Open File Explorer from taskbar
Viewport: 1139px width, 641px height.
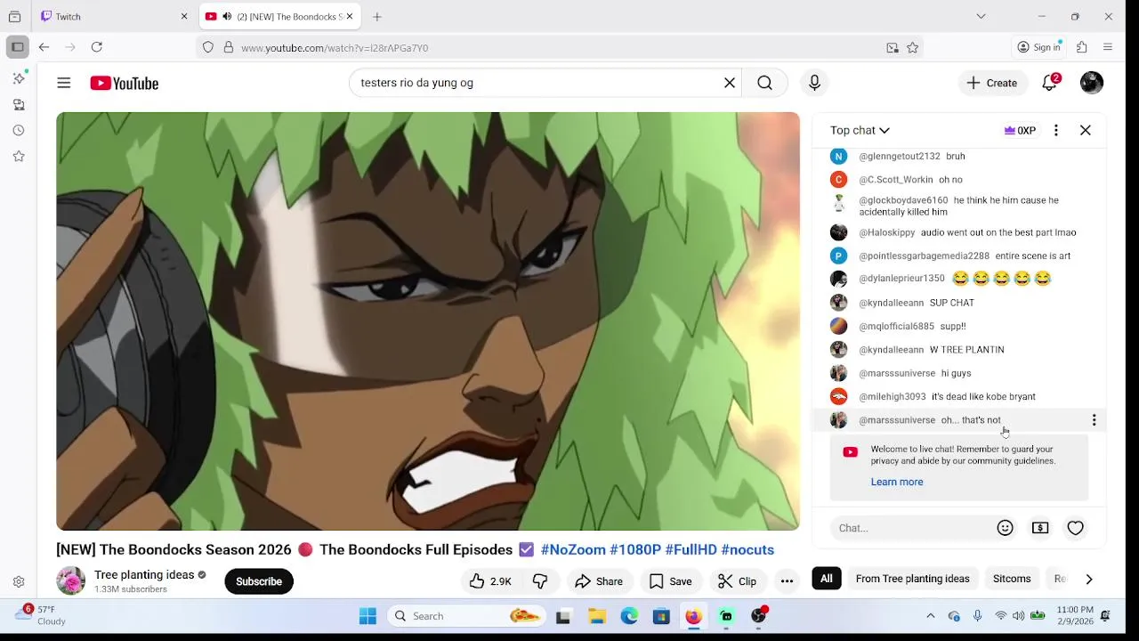tap(596, 616)
